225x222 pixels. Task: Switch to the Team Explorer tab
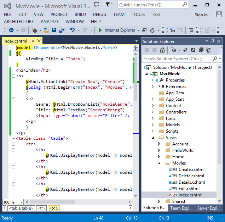pos(181,208)
